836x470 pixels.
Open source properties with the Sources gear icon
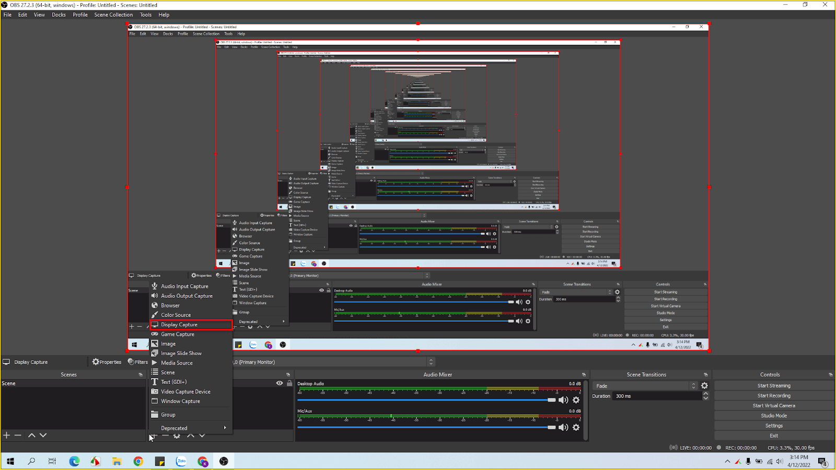[x=177, y=436]
